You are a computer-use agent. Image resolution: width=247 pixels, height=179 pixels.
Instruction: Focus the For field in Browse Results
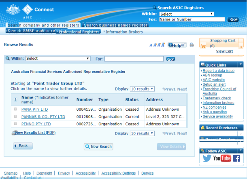(134, 59)
